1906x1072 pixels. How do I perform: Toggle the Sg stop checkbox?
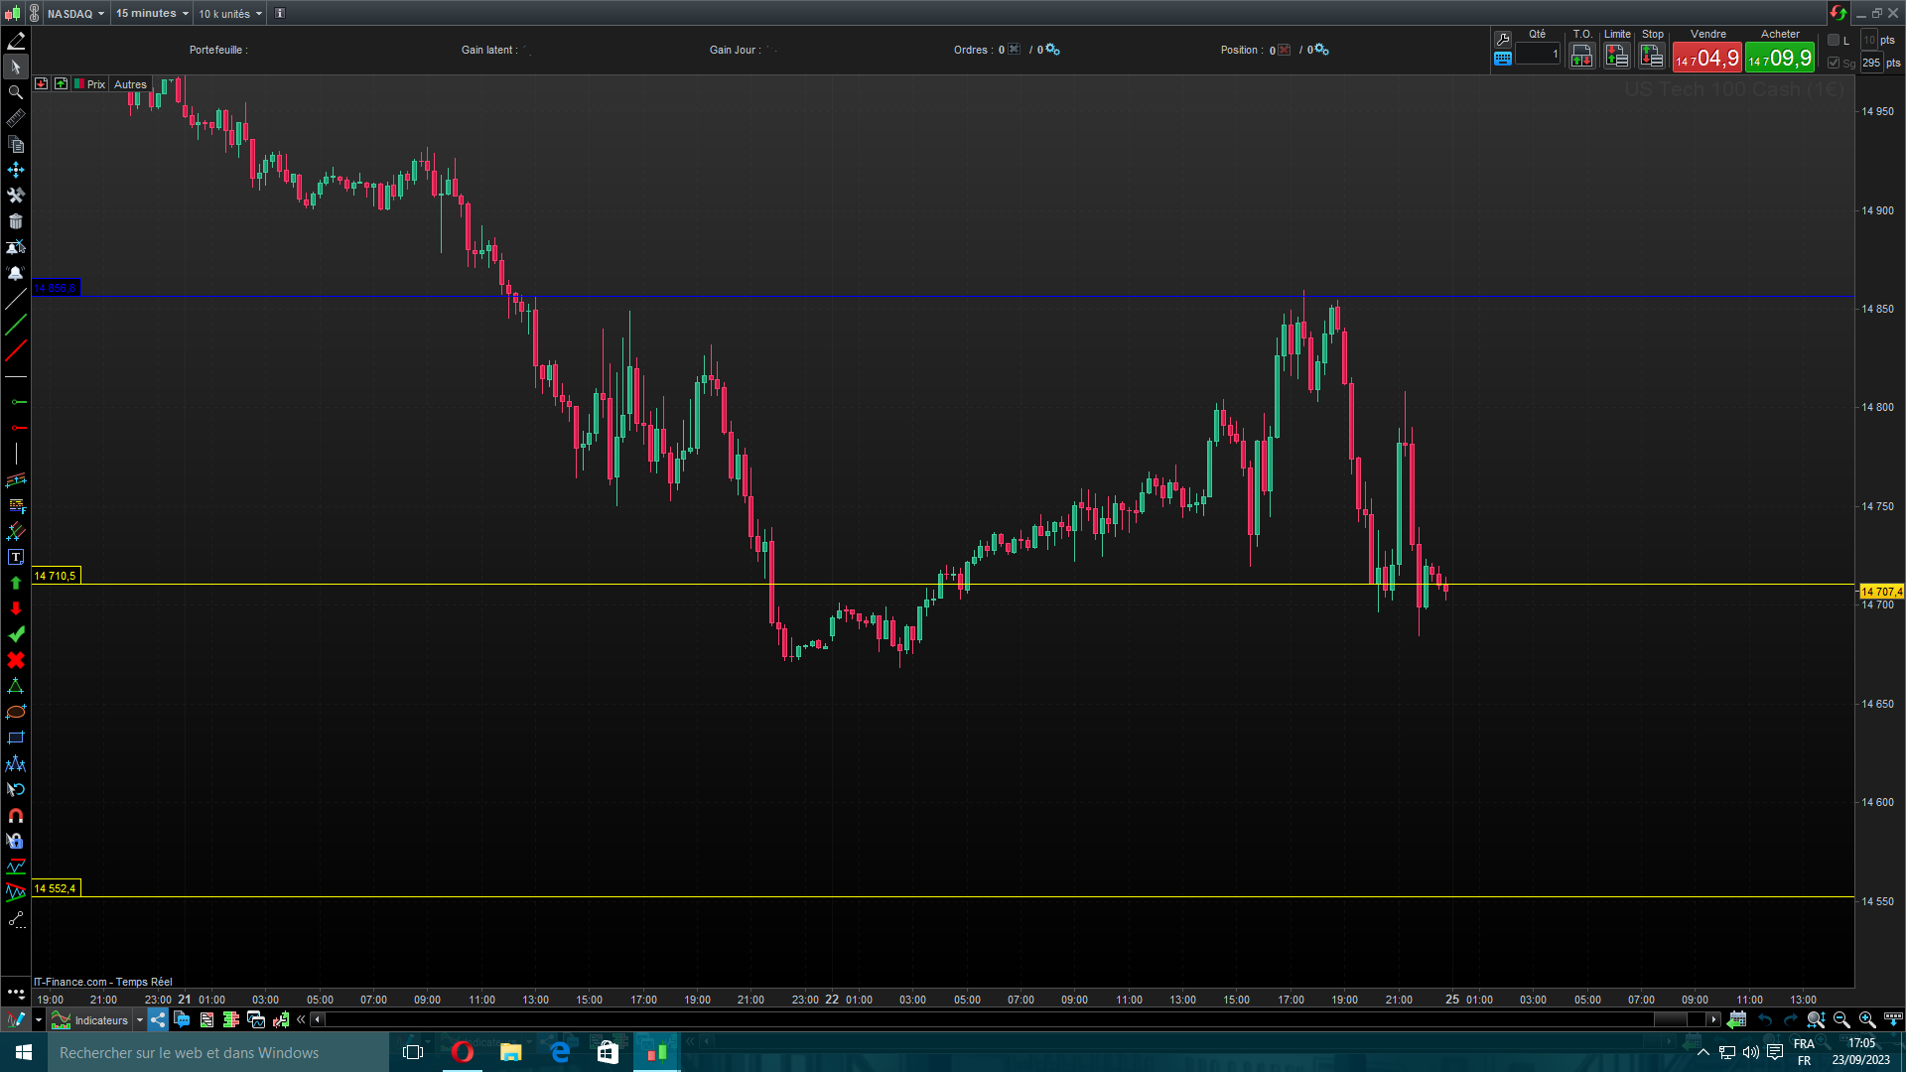tap(1834, 63)
